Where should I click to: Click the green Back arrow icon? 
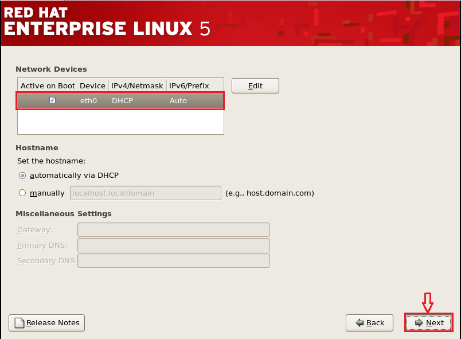coord(360,323)
